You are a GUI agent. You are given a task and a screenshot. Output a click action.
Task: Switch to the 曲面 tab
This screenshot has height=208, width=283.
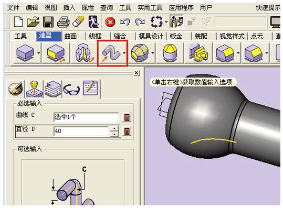(x=70, y=36)
